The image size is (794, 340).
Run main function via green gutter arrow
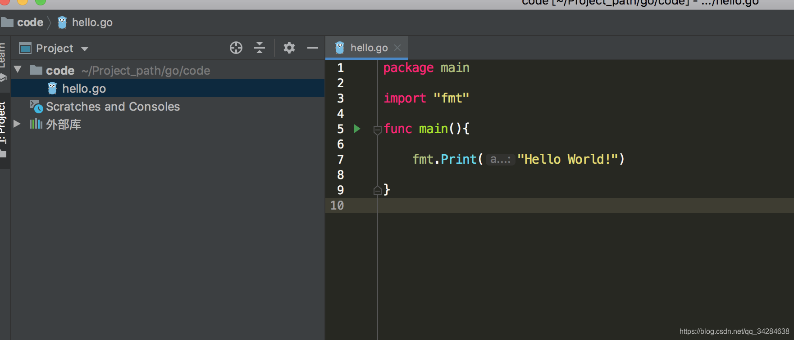click(x=357, y=129)
